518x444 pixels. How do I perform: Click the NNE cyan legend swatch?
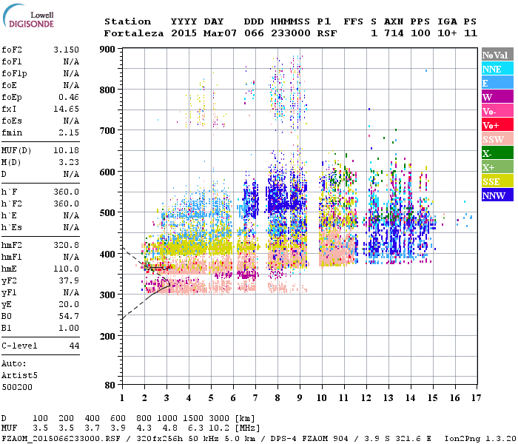pos(495,69)
